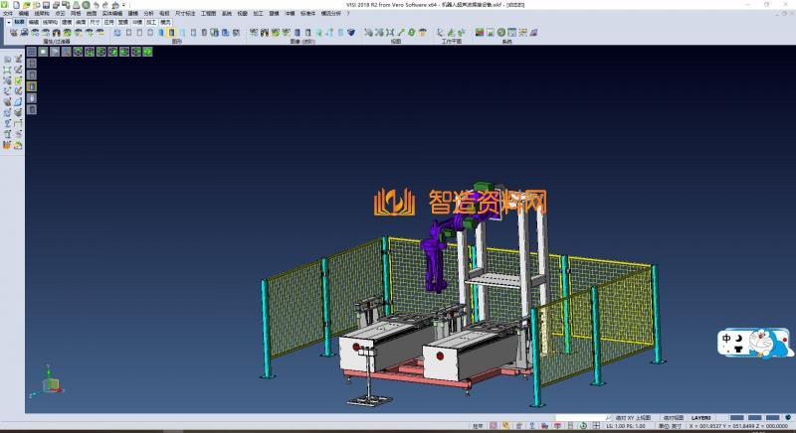Switch to the 标准 toolbar tab
Screen dimensions: 796x433
click(18, 21)
